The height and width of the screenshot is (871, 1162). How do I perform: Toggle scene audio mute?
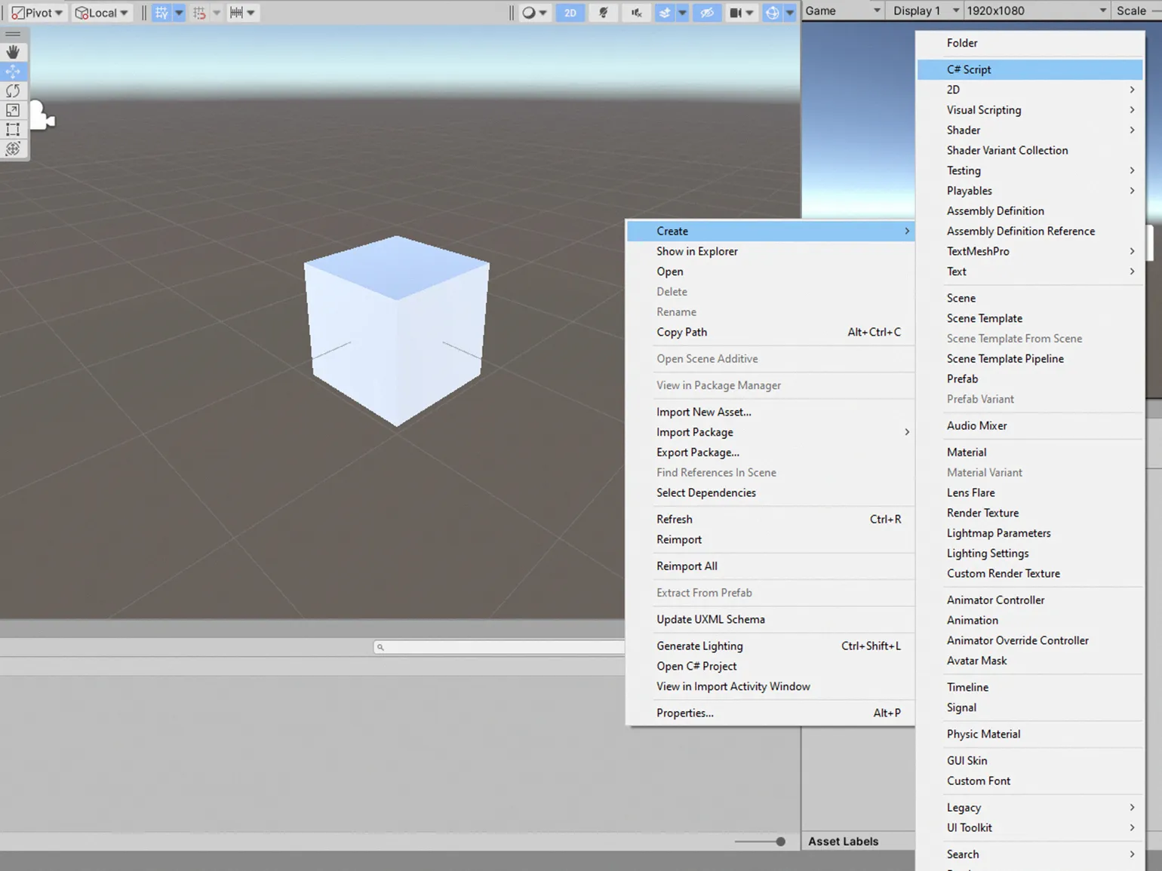coord(636,13)
